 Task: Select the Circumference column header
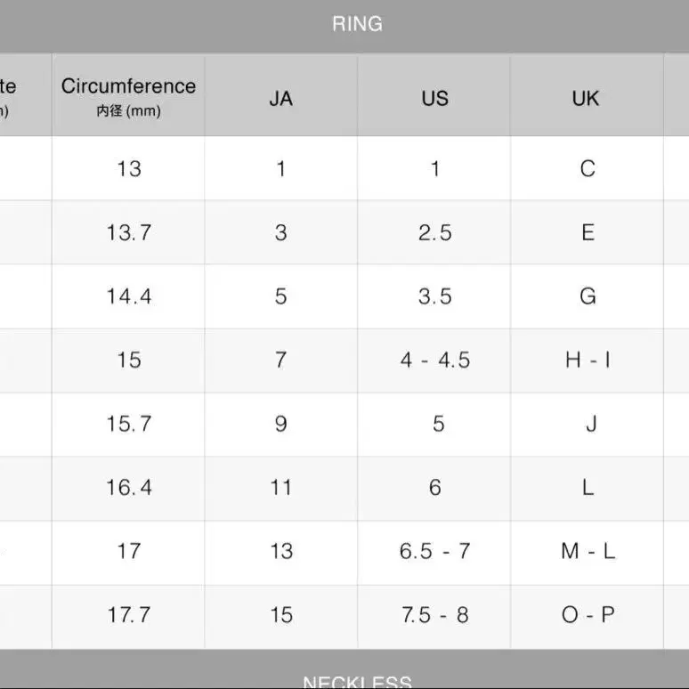pyautogui.click(x=128, y=95)
